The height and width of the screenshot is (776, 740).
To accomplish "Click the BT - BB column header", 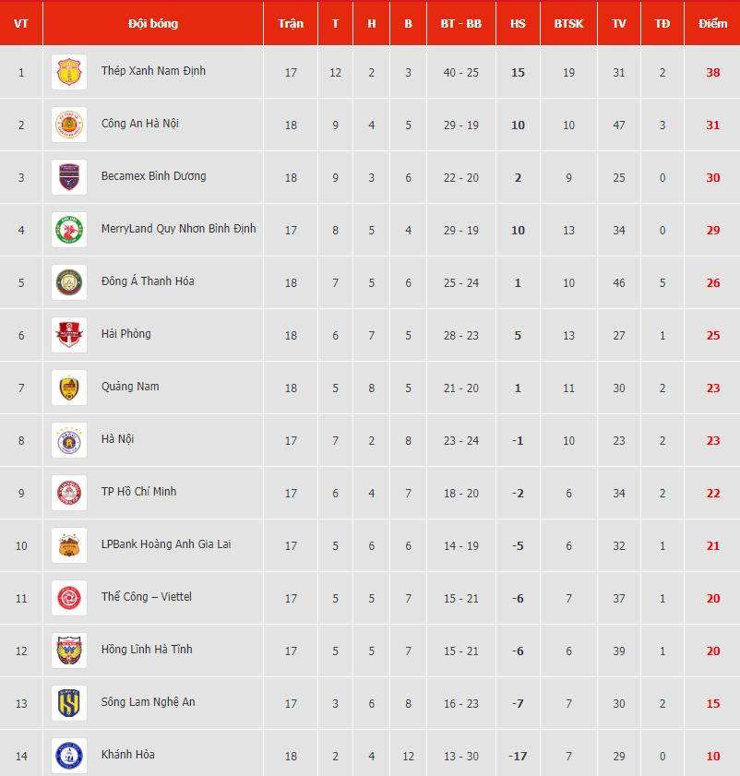I will [x=461, y=23].
